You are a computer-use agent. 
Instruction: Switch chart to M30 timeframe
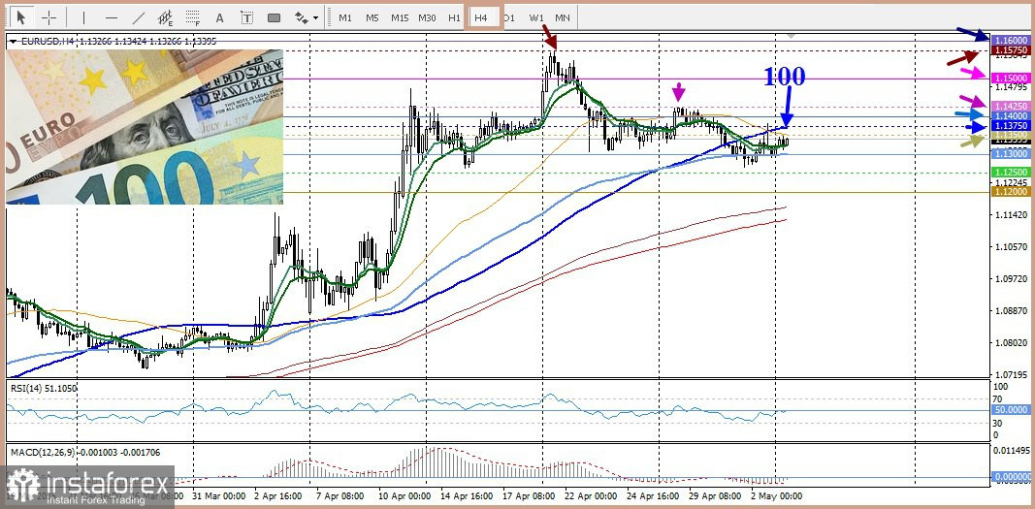pos(427,17)
